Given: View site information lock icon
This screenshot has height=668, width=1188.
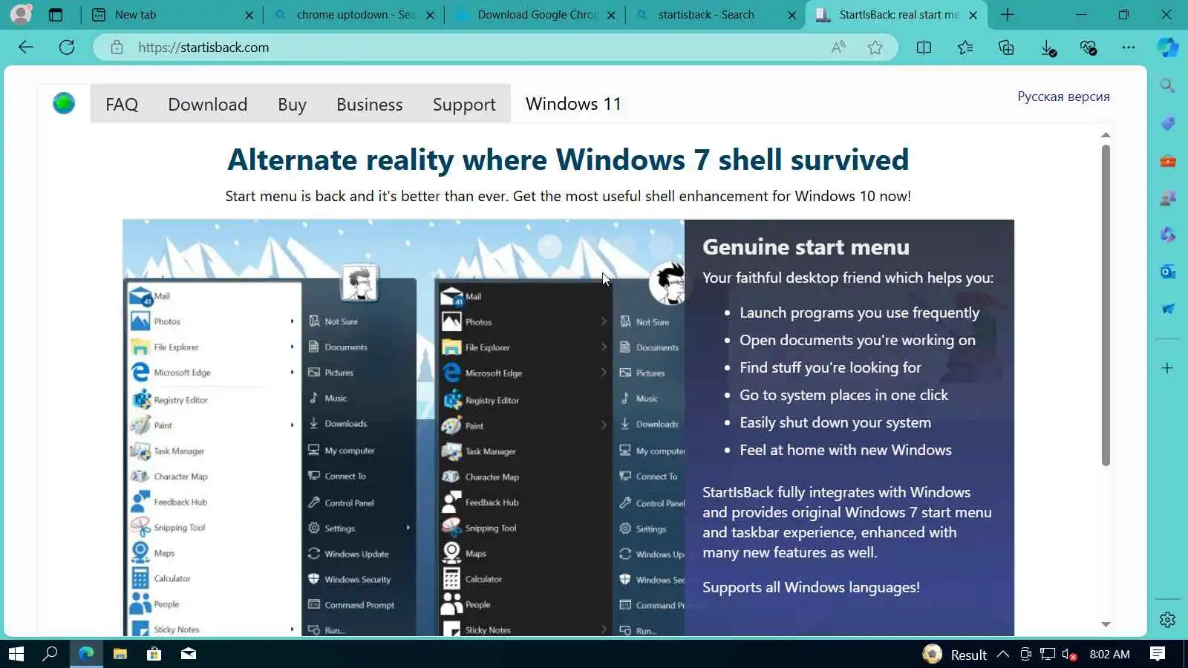Looking at the screenshot, I should pyautogui.click(x=117, y=48).
